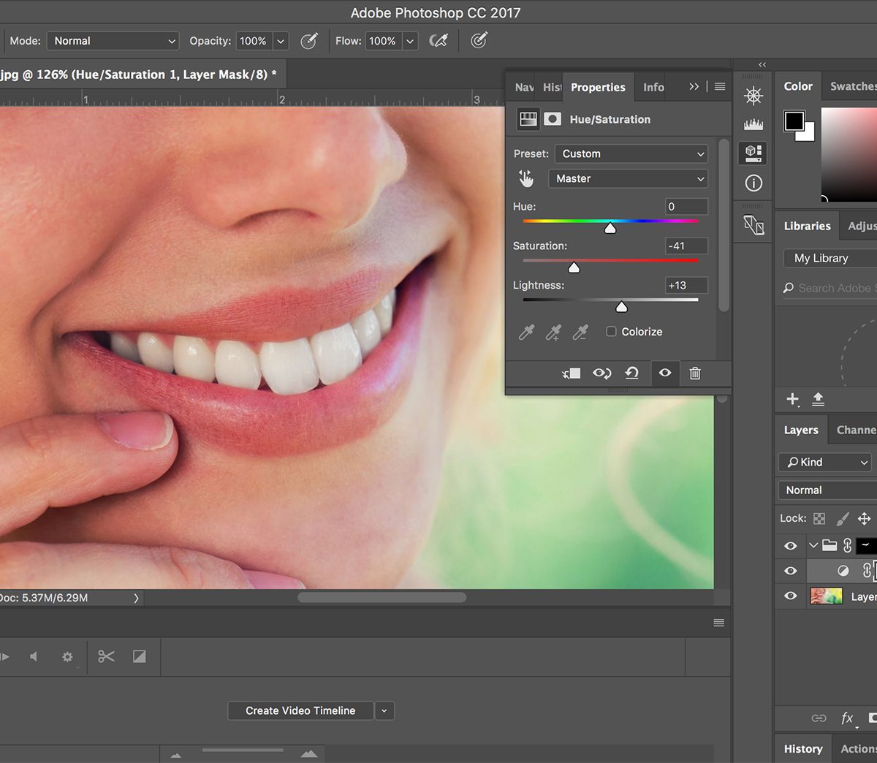Open the layer blend mode Normal dropdown
This screenshot has width=877, height=763.
[x=827, y=490]
